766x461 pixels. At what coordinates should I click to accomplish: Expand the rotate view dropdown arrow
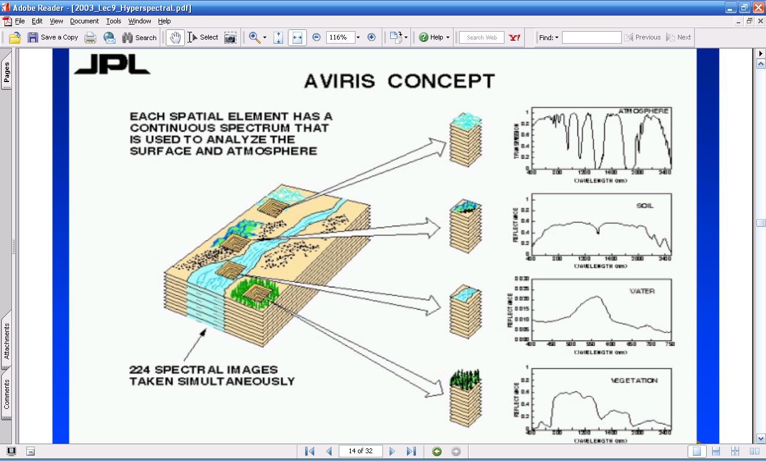click(406, 37)
